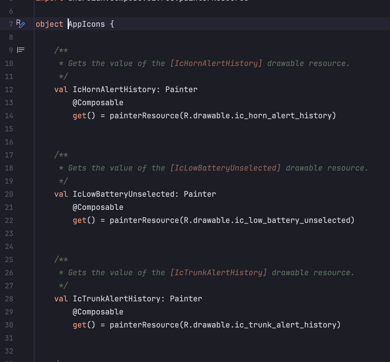Click the R pencil gutter icon on line 7
Image resolution: width=390 pixels, height=362 pixels.
20,24
